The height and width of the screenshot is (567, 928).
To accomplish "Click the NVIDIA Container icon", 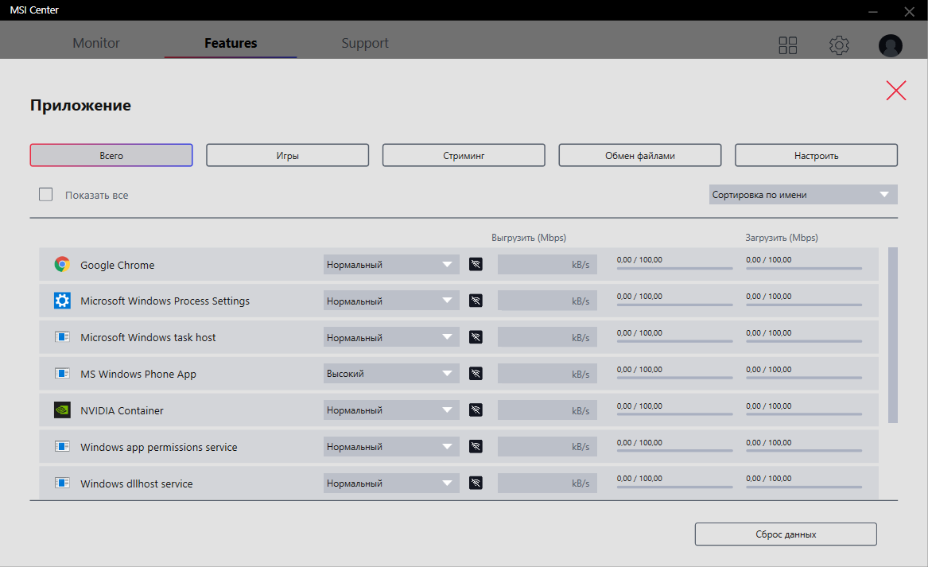I will click(62, 410).
